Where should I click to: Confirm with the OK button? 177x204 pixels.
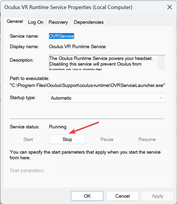[x=87, y=196]
